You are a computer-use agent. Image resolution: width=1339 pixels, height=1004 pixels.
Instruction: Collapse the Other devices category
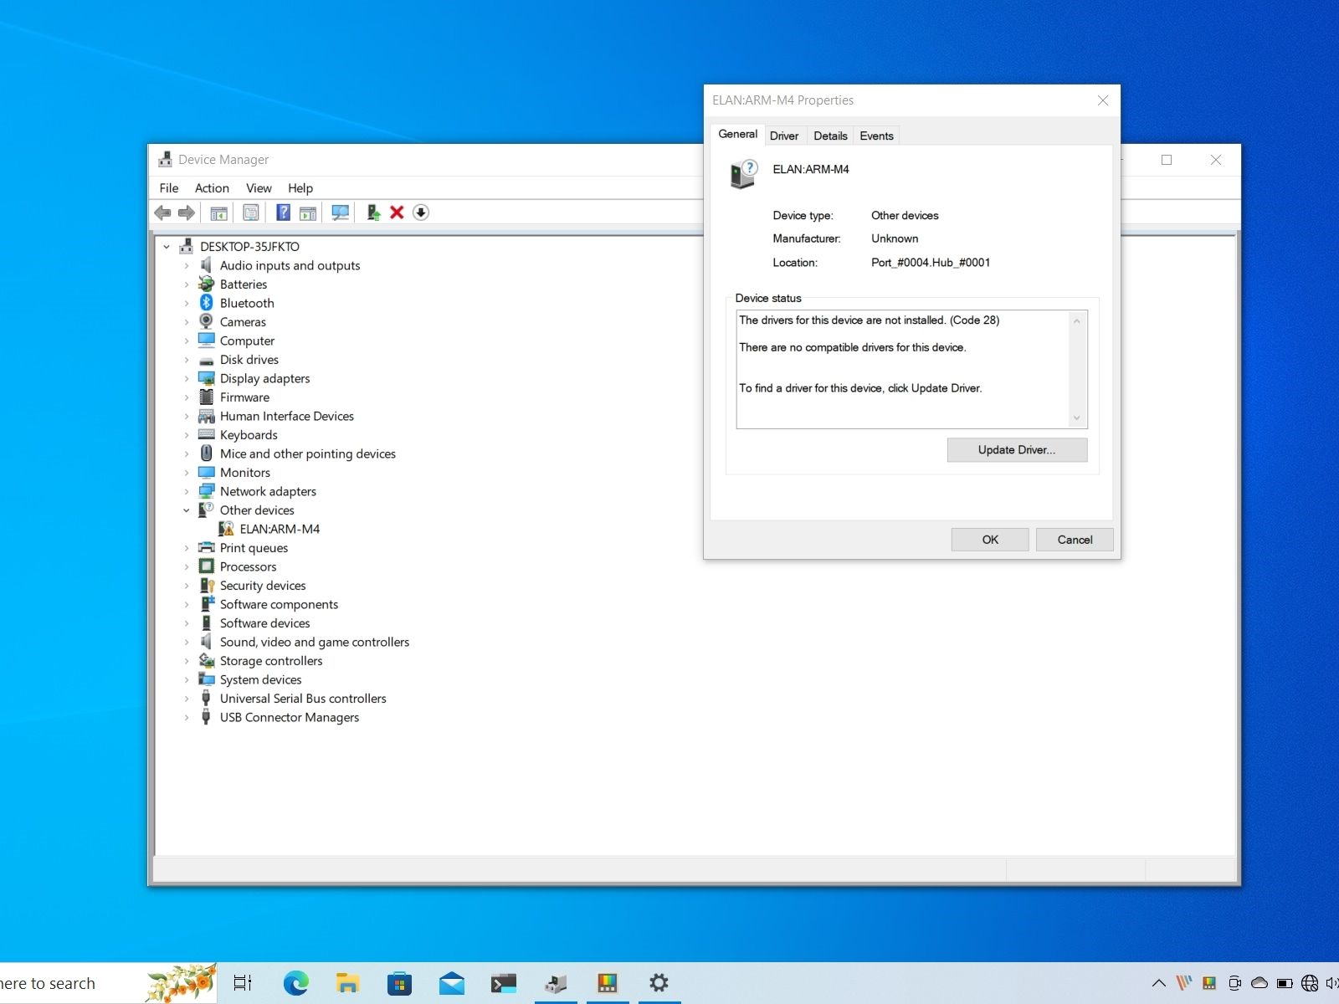[187, 510]
